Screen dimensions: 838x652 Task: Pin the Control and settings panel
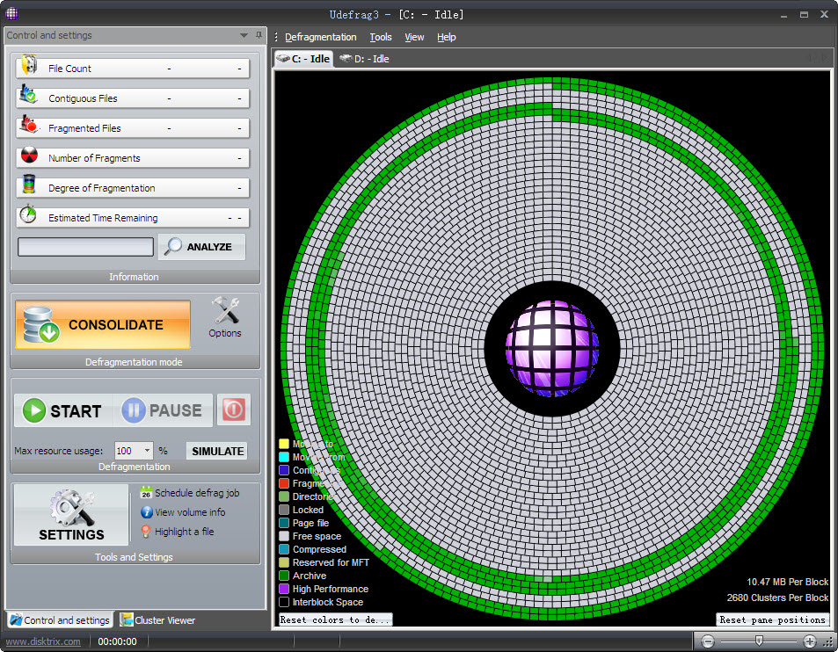[x=259, y=35]
